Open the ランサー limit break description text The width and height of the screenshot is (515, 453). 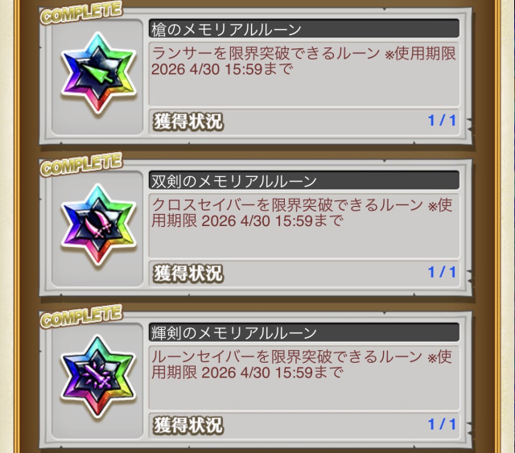pyautogui.click(x=304, y=61)
